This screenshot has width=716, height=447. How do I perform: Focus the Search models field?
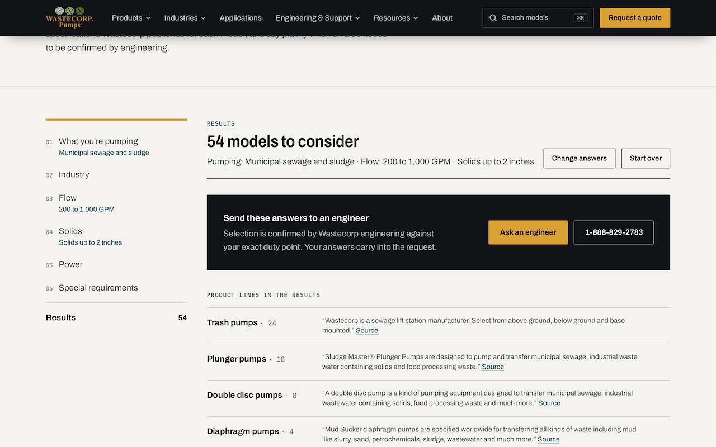(538, 18)
